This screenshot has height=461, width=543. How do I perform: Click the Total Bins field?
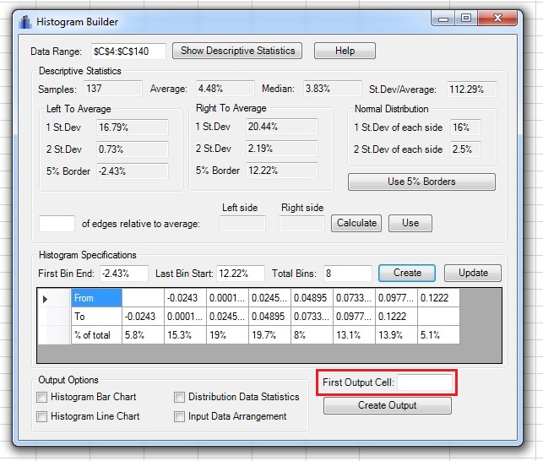(348, 274)
